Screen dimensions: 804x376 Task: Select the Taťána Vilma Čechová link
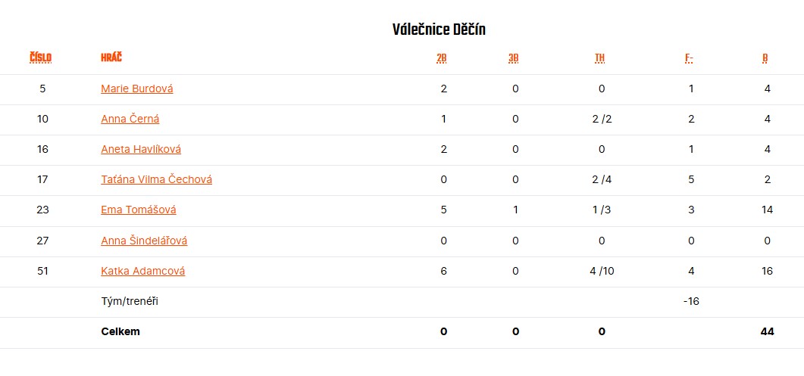pyautogui.click(x=156, y=179)
